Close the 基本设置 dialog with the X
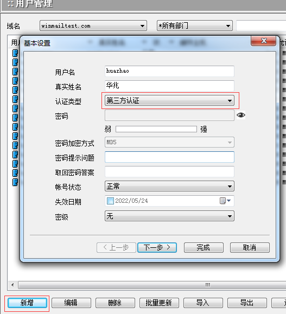The image size is (286, 314). tap(264, 41)
